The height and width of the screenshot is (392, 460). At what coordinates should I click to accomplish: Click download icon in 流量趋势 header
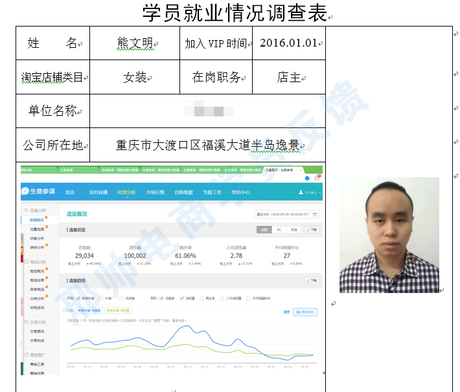(312, 281)
